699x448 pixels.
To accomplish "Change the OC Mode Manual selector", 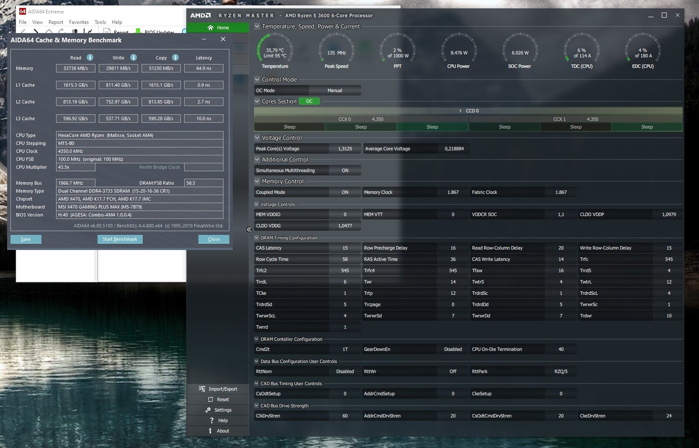I will (x=335, y=90).
